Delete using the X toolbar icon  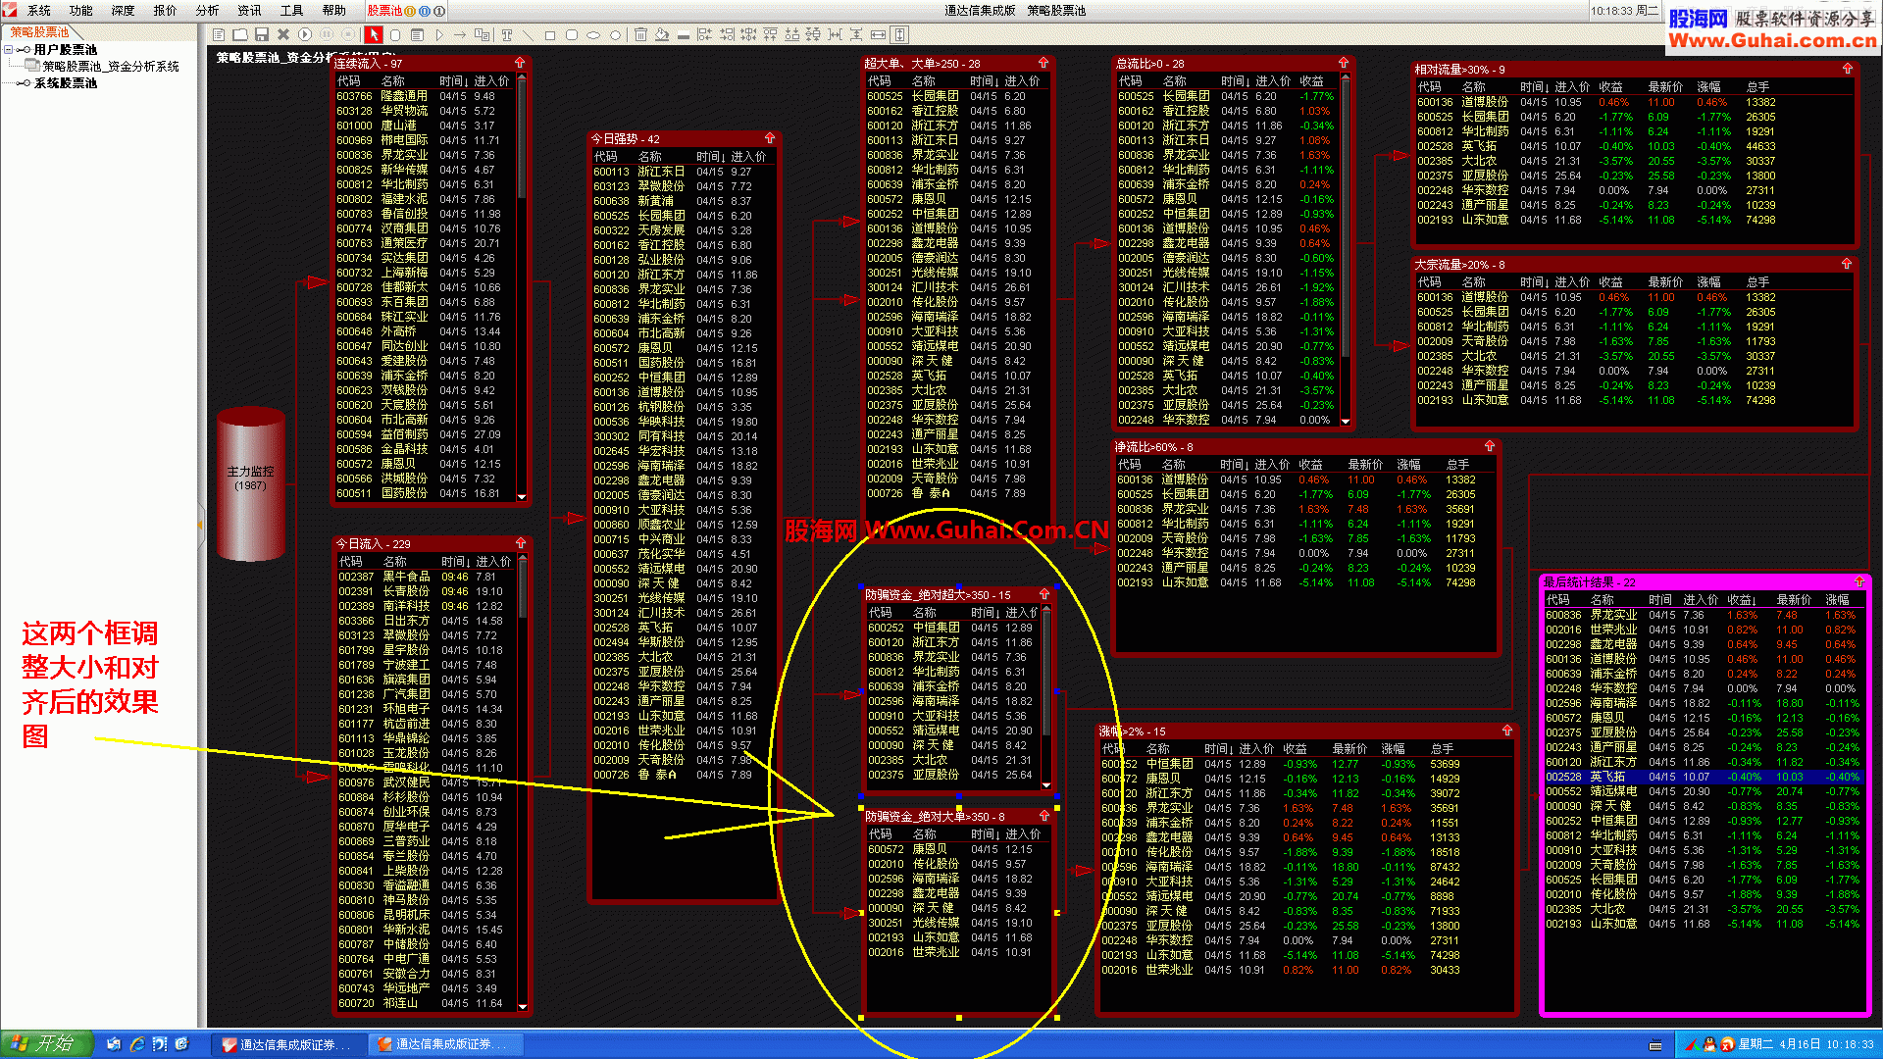[x=283, y=34]
